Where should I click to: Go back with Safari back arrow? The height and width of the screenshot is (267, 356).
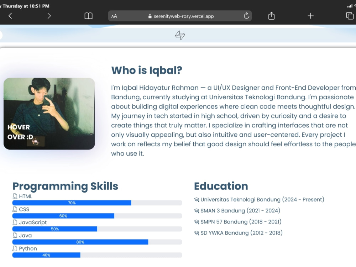(10, 16)
